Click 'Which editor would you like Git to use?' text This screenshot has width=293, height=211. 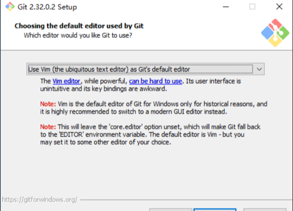[78, 35]
